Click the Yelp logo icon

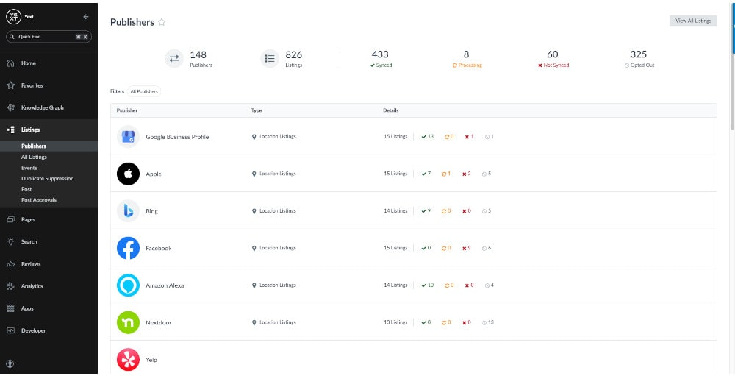pyautogui.click(x=128, y=360)
